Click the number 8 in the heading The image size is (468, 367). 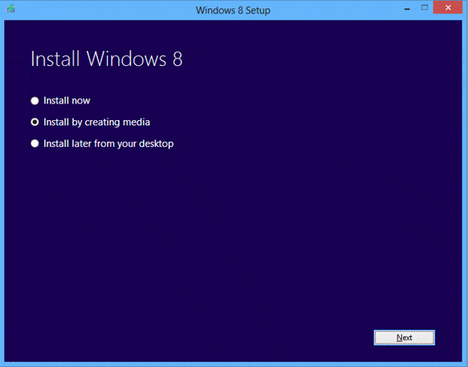177,59
